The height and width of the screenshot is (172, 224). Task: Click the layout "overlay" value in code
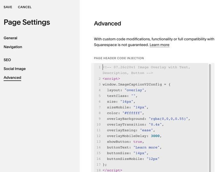coord(134,90)
